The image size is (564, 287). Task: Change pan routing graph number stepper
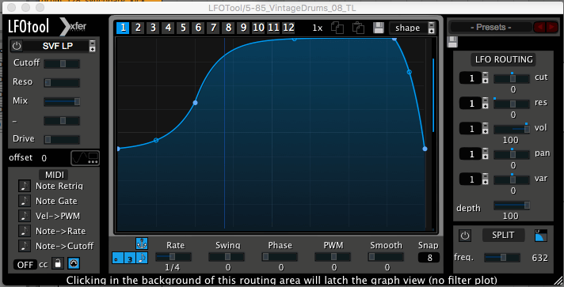click(x=486, y=153)
